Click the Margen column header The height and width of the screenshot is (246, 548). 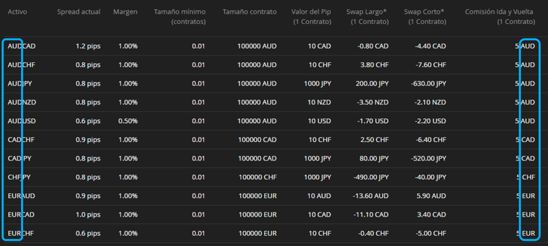pyautogui.click(x=125, y=12)
